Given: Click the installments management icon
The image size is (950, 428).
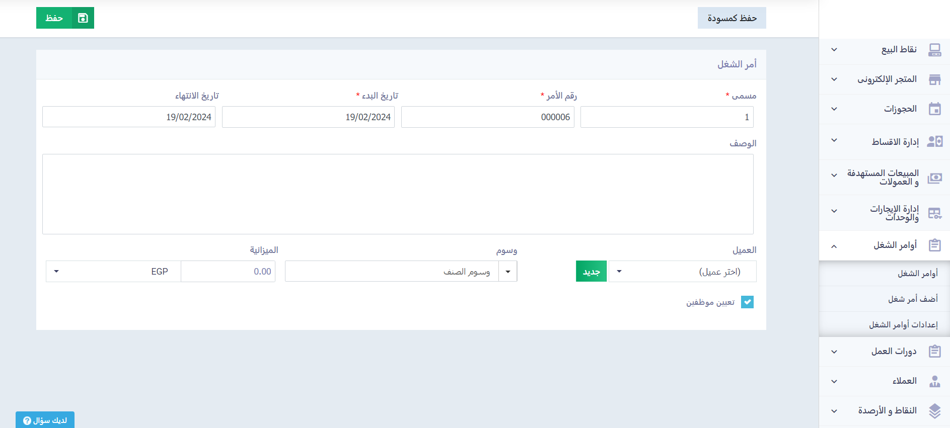Looking at the screenshot, I should 934,142.
